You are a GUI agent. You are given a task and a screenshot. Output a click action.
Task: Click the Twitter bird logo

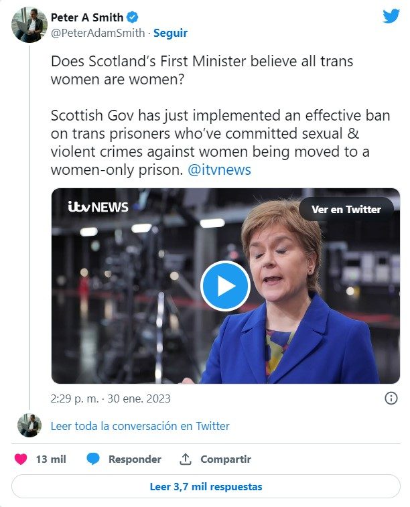(x=391, y=16)
